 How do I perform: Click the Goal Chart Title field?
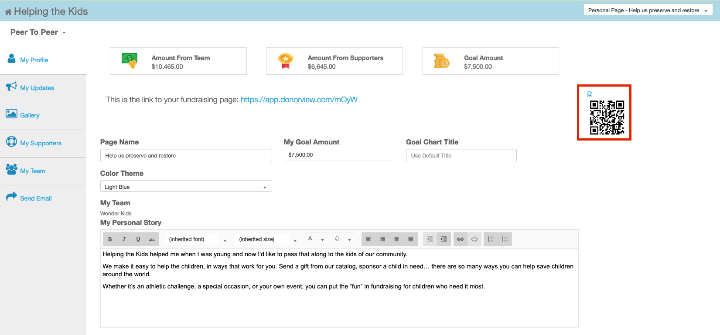(x=461, y=156)
